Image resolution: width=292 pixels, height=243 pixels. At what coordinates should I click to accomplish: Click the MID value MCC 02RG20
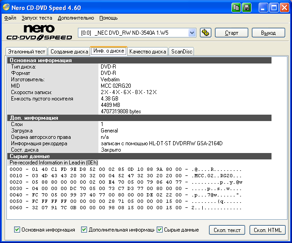[116, 86]
